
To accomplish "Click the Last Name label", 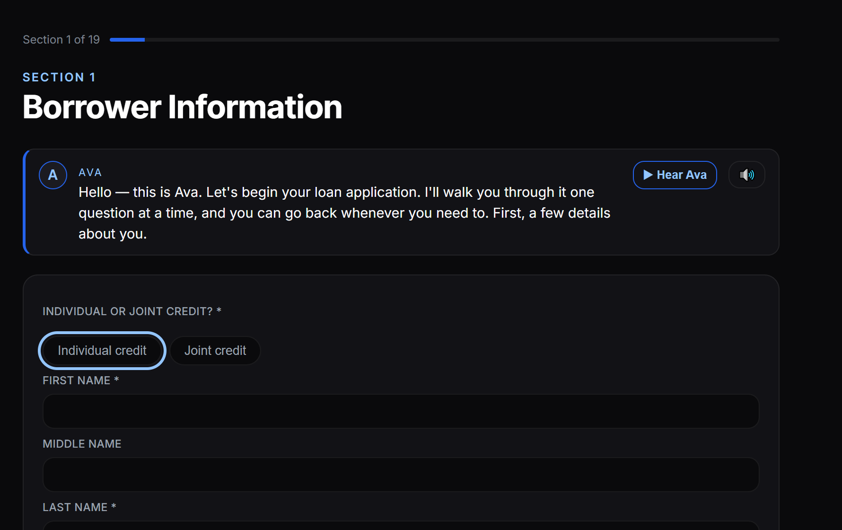I will click(79, 507).
